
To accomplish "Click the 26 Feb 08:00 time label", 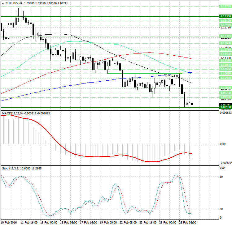I will pyautogui.click(x=188, y=223).
